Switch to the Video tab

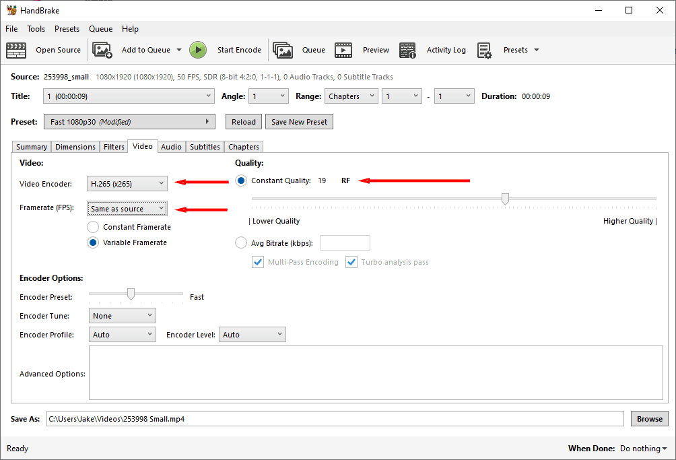coord(143,146)
